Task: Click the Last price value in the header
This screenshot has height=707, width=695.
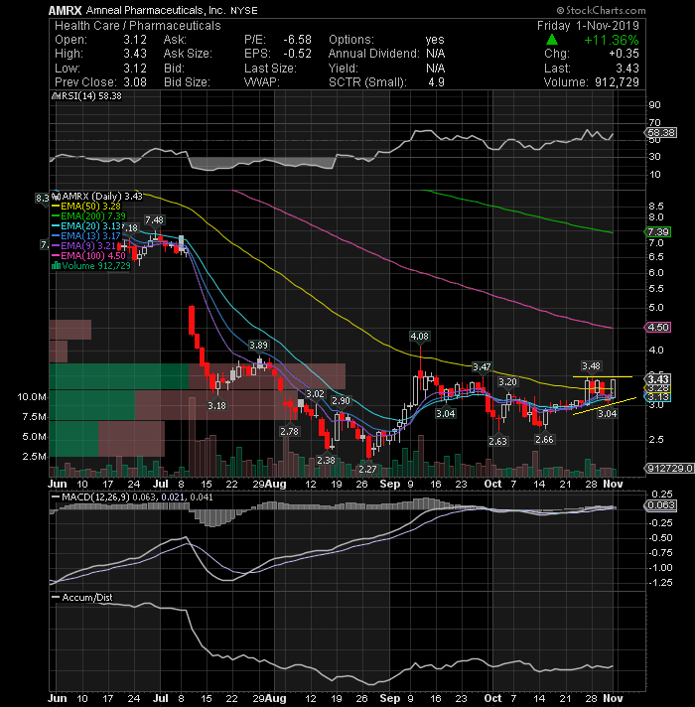Action: point(627,69)
